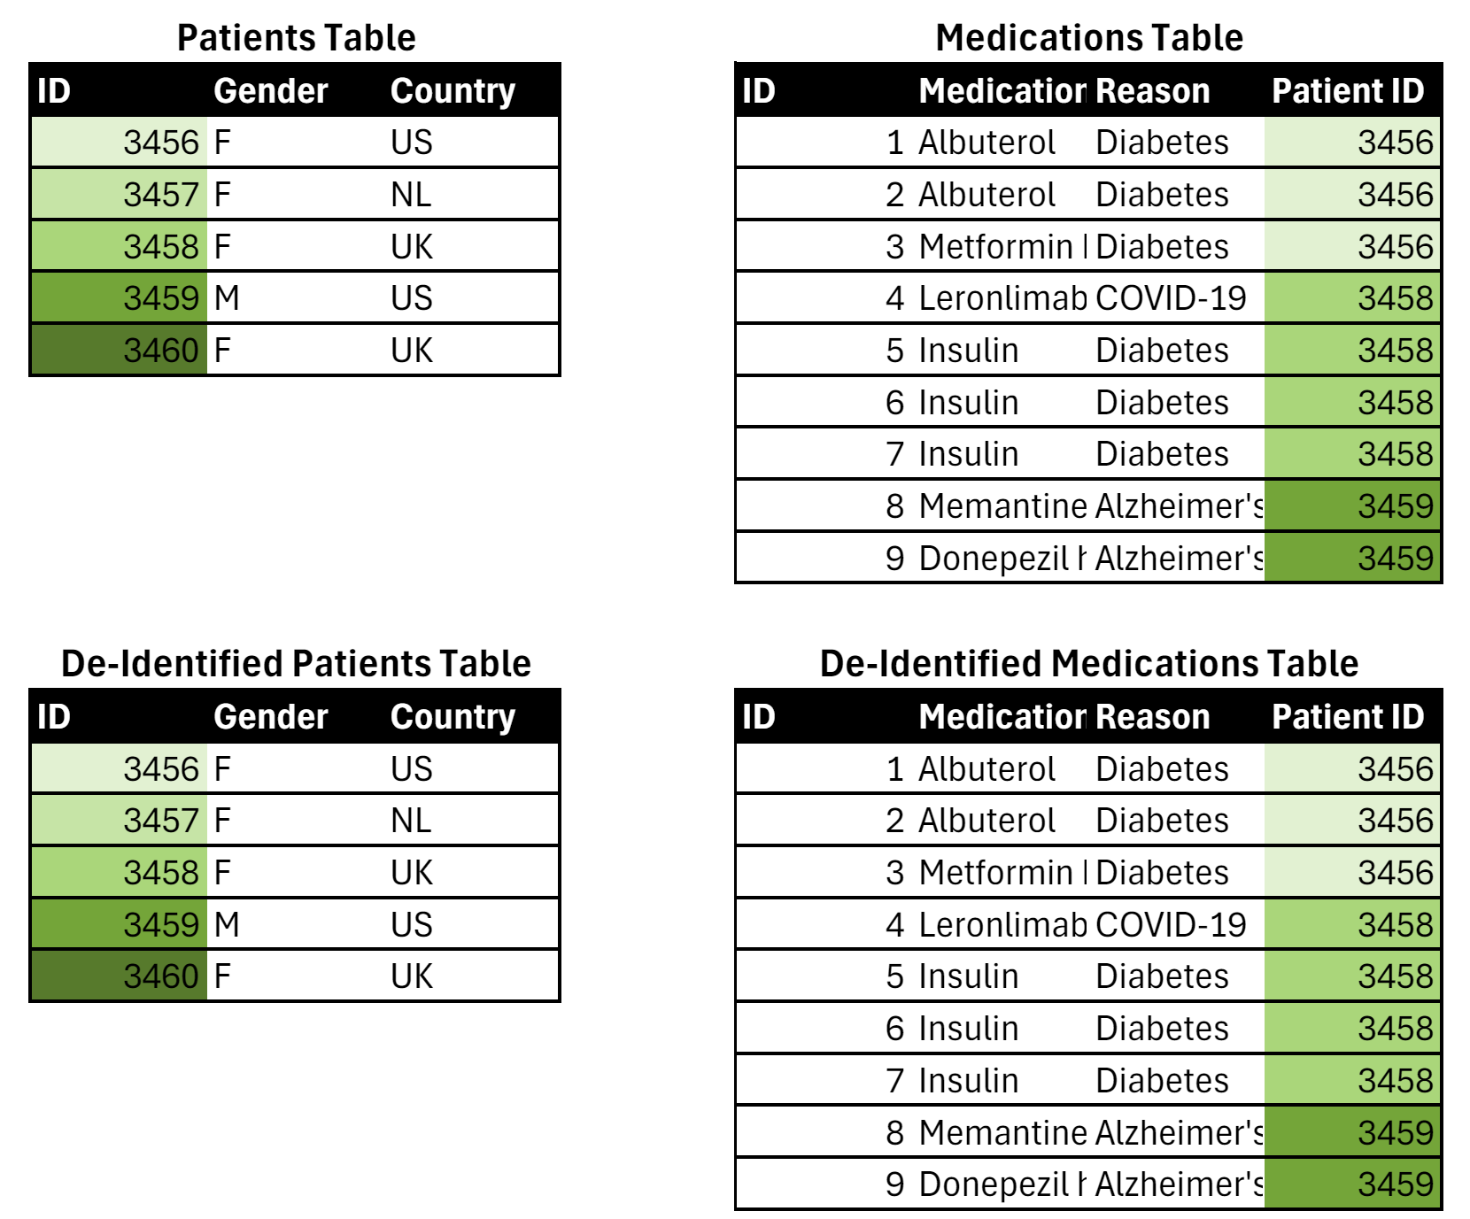Select Country header in the original Patients Table
The height and width of the screenshot is (1219, 1470).
[x=453, y=91]
